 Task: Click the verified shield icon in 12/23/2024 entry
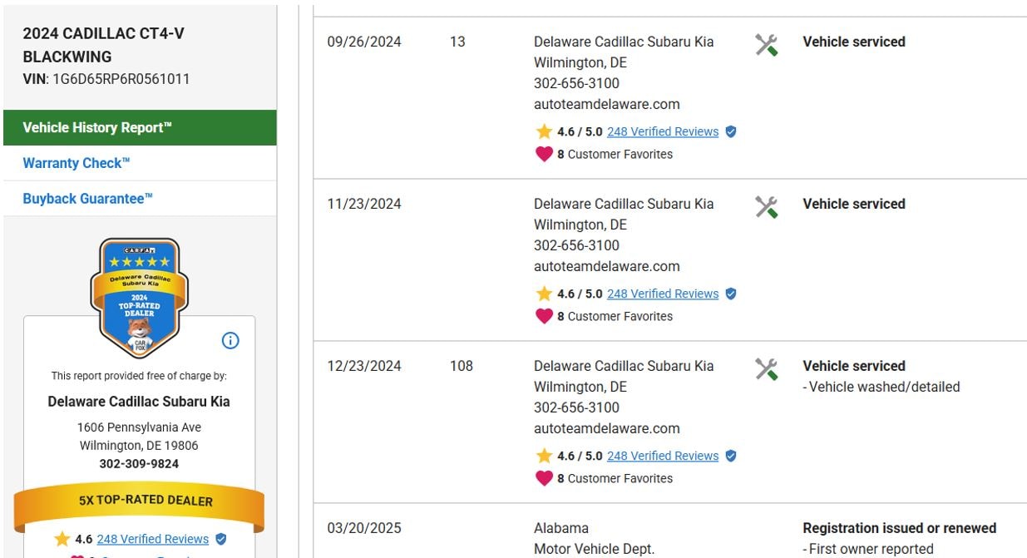click(x=730, y=456)
